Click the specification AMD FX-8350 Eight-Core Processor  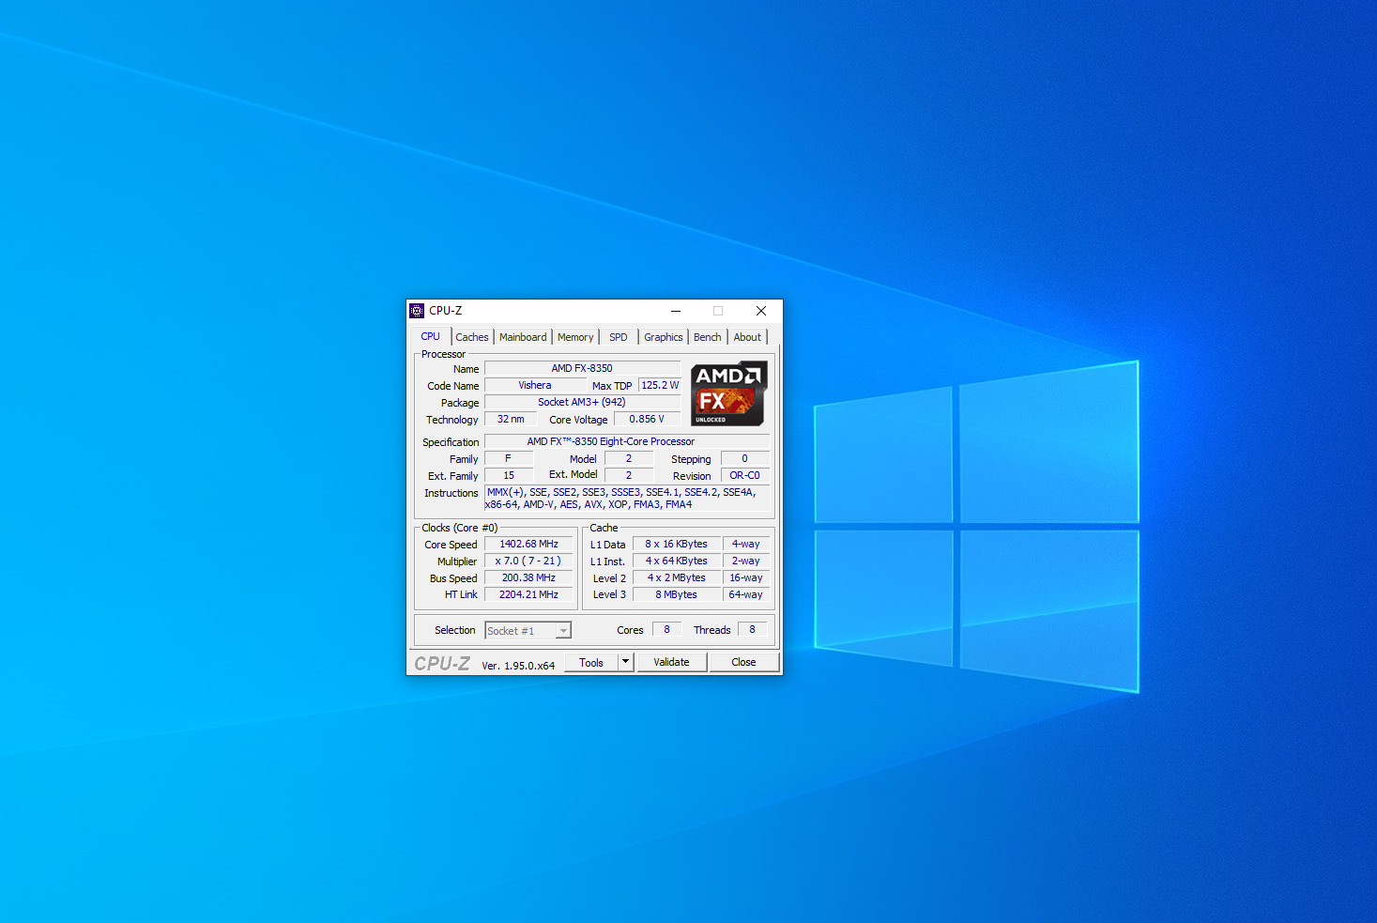pos(627,441)
